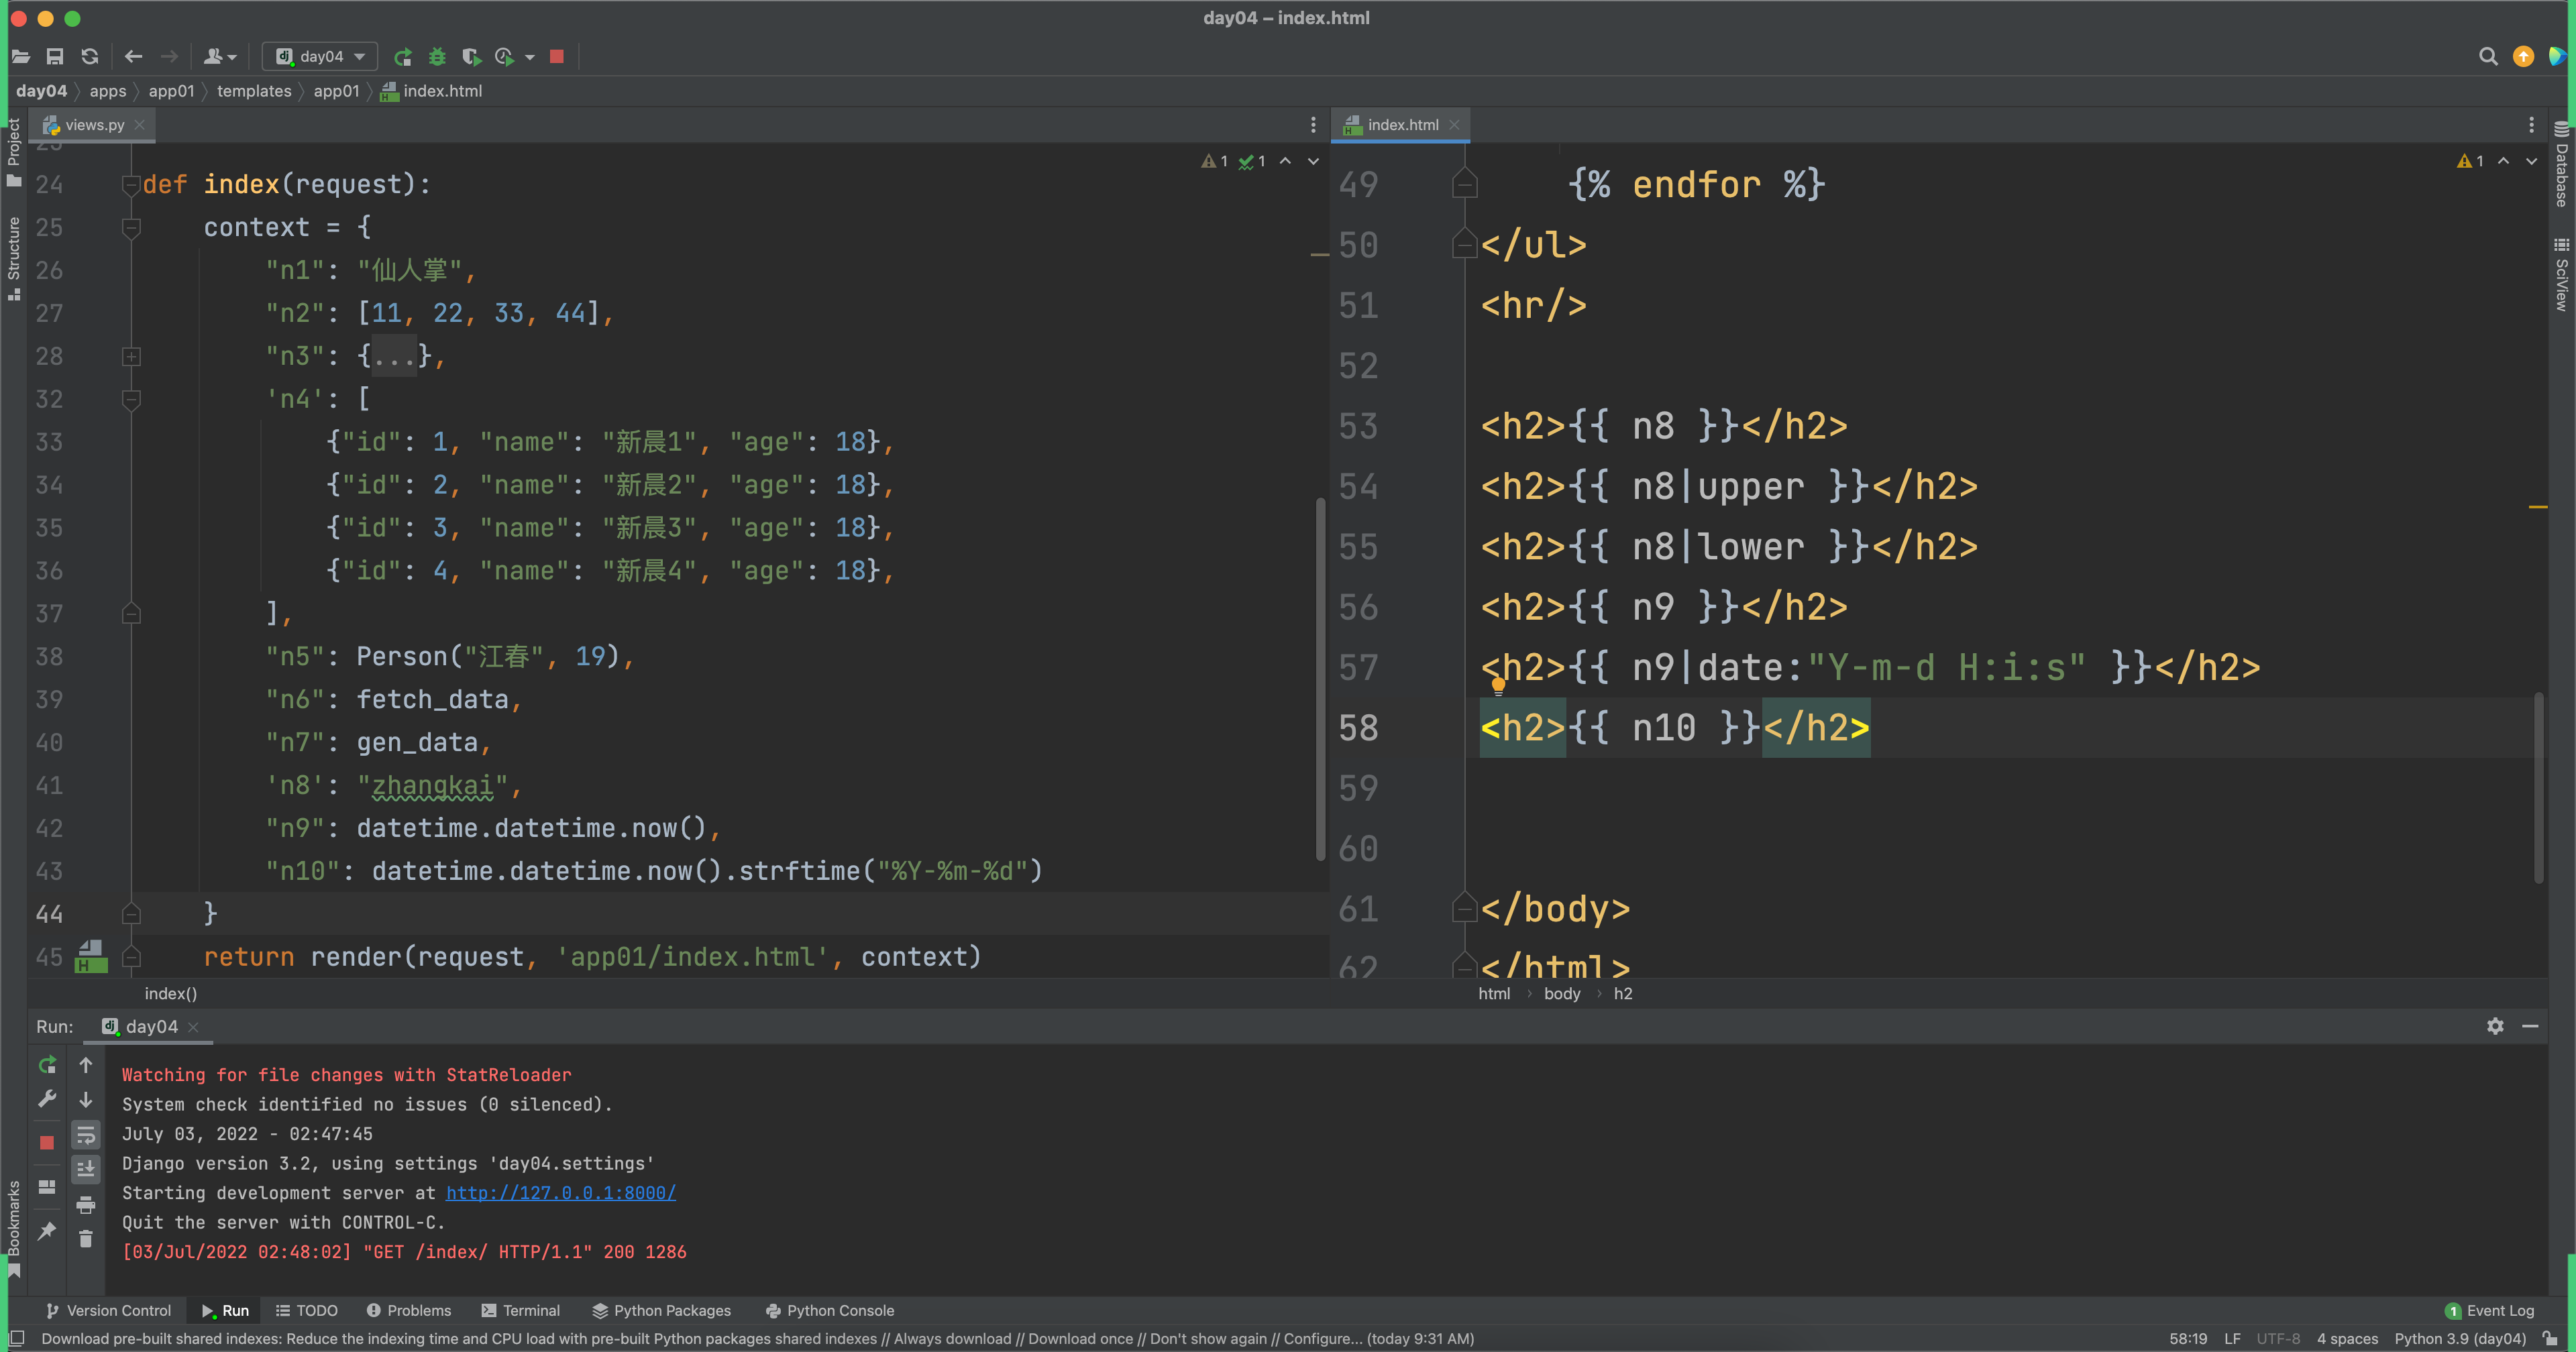Open Run tool window settings gear
Viewport: 2576px width, 1352px height.
click(2495, 1026)
